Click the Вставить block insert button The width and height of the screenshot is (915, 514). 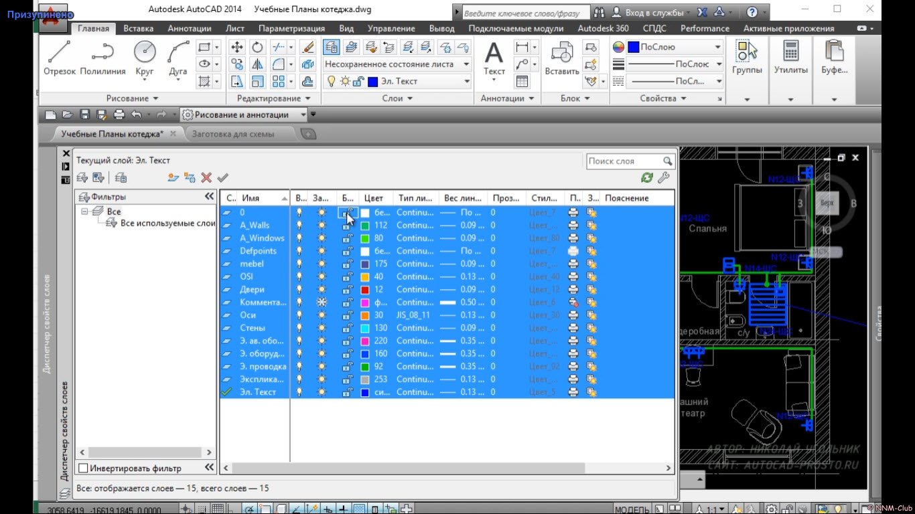click(561, 59)
